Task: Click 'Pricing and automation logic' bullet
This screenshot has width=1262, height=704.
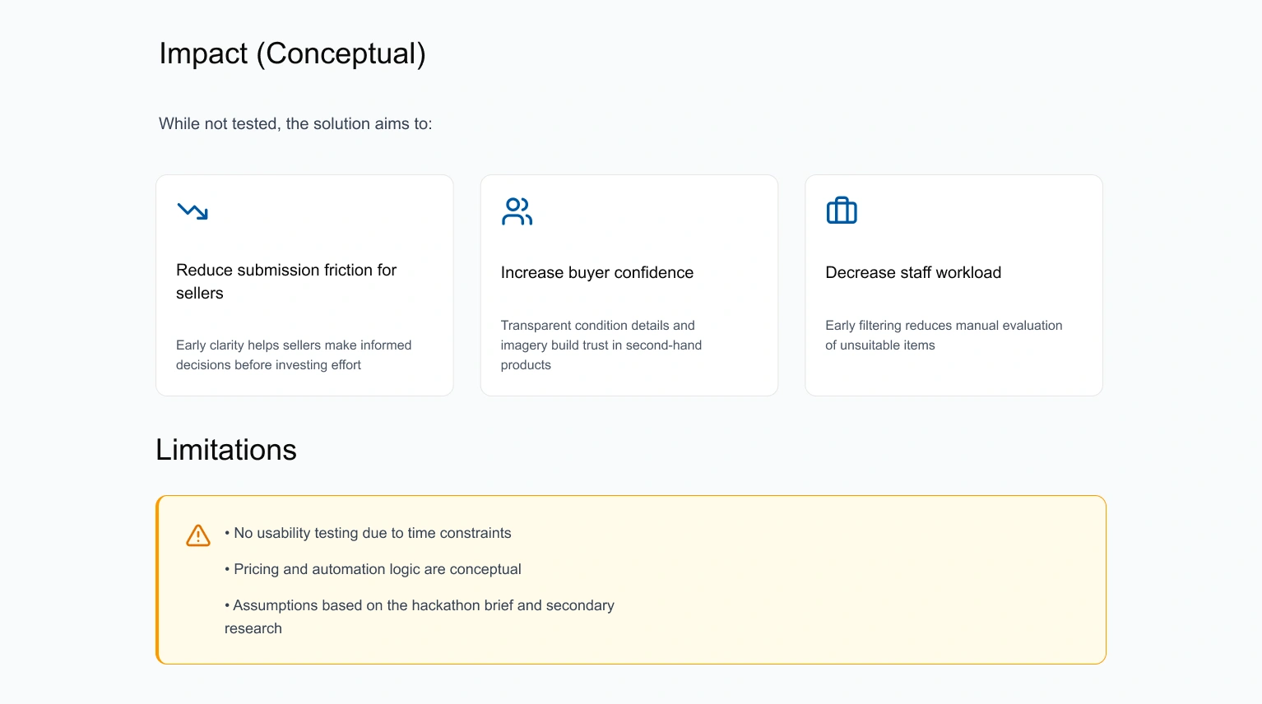Action: click(373, 569)
